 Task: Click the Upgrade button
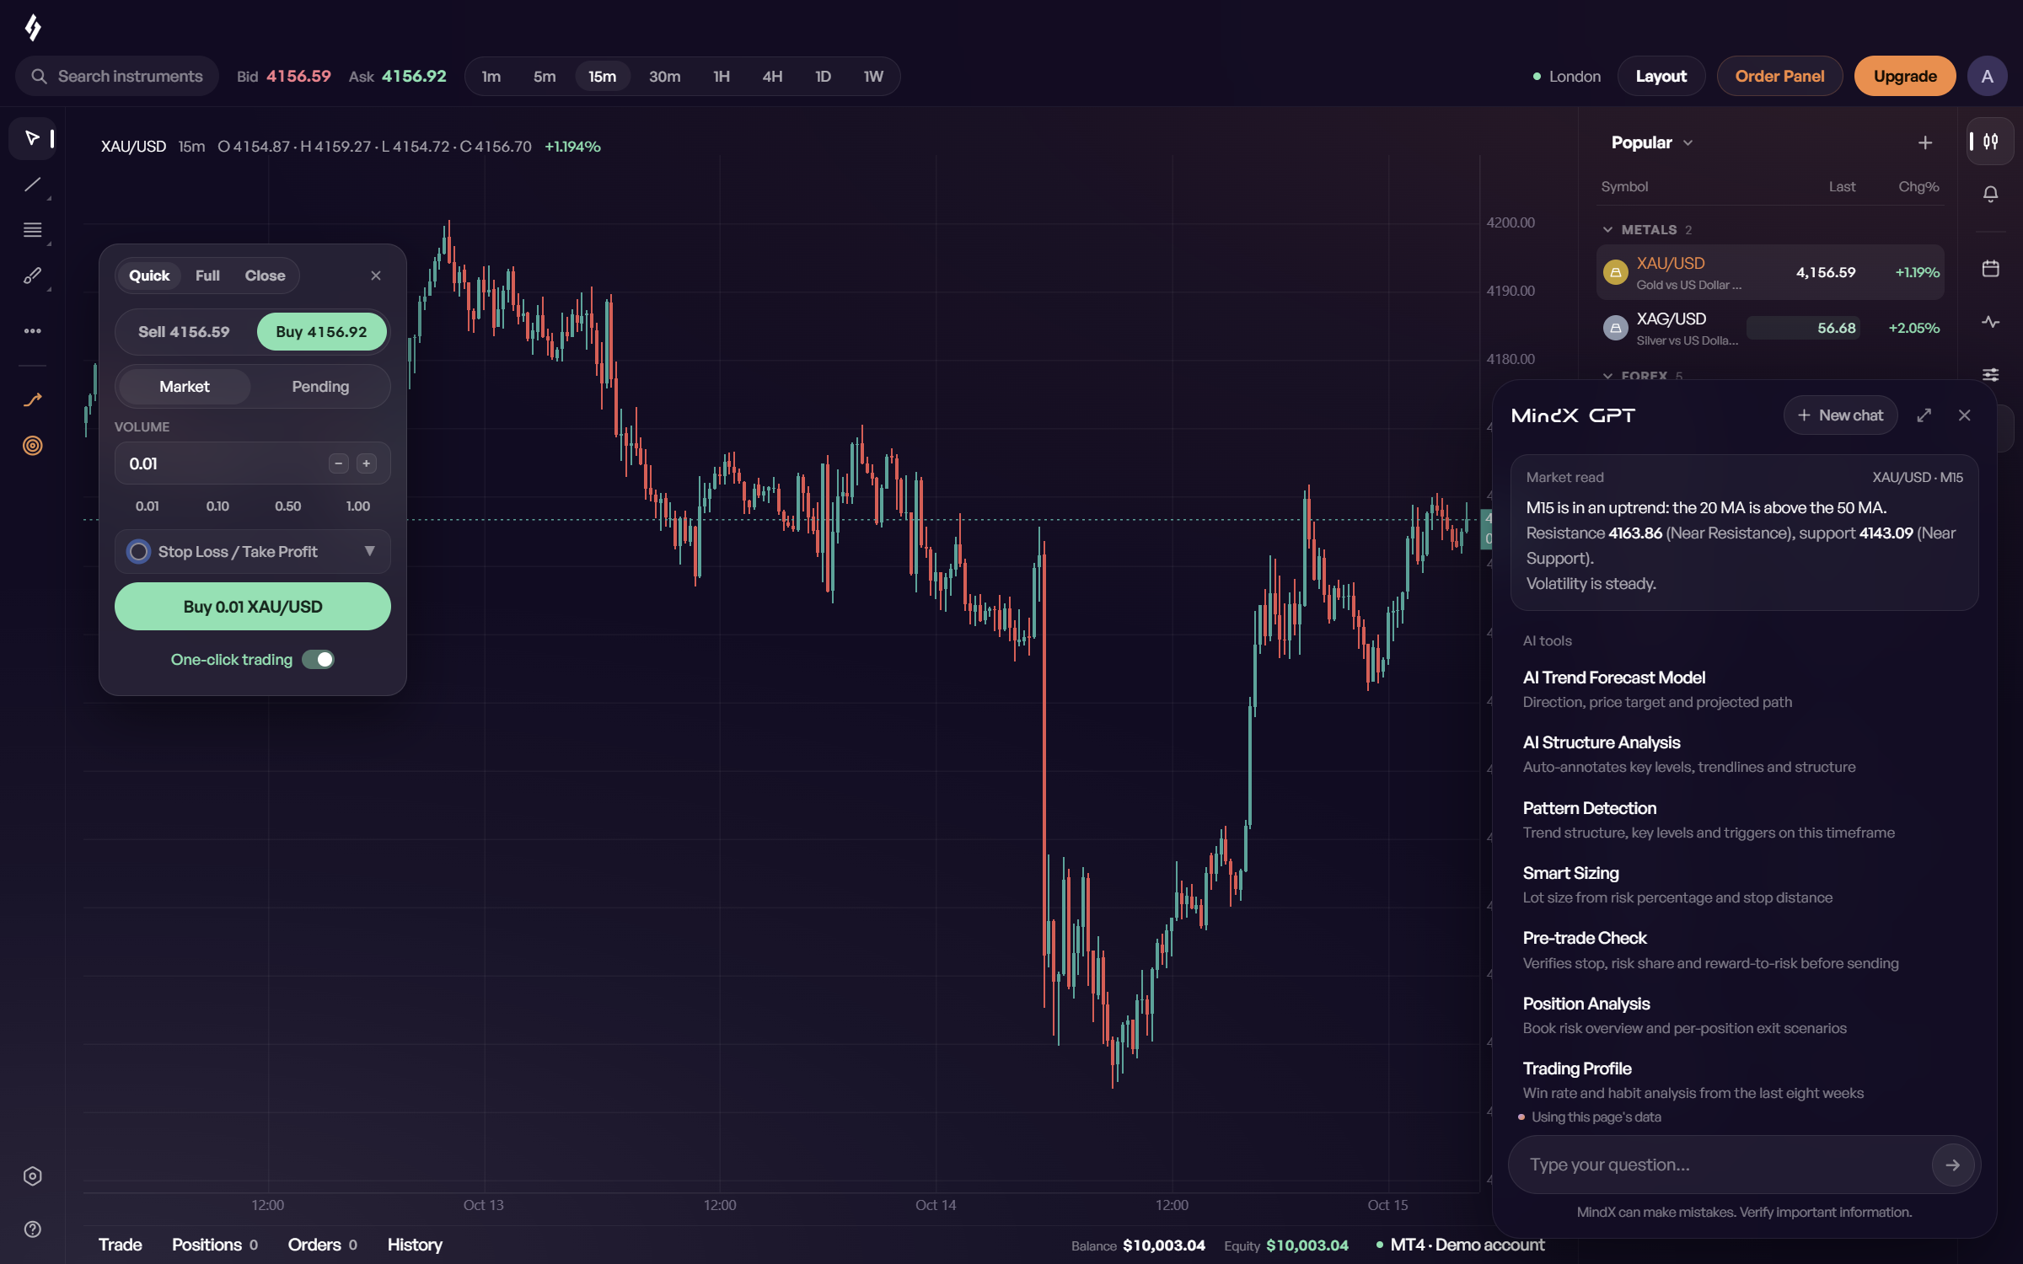coord(1904,77)
